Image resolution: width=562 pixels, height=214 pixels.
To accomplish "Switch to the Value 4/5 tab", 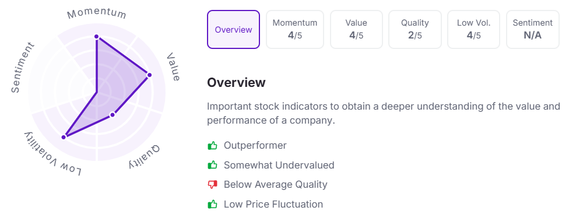I will 356,29.
